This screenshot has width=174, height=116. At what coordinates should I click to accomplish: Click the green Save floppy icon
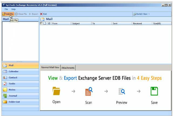coord(154,91)
